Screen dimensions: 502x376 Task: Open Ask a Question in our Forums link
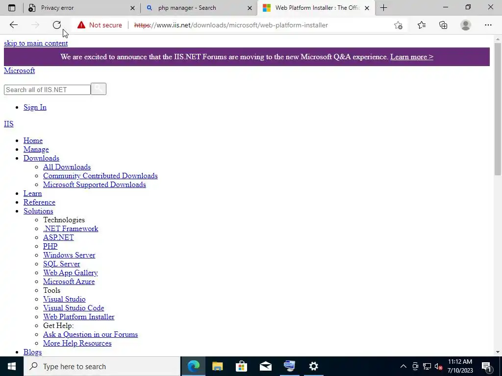(91, 334)
